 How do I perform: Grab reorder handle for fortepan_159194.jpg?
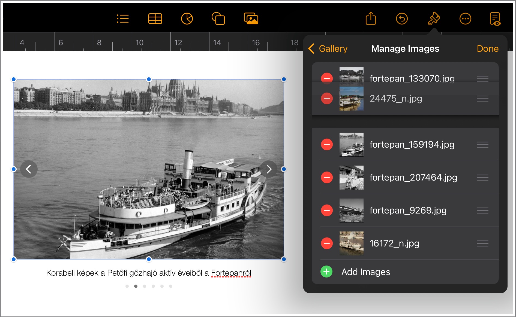[x=482, y=145]
